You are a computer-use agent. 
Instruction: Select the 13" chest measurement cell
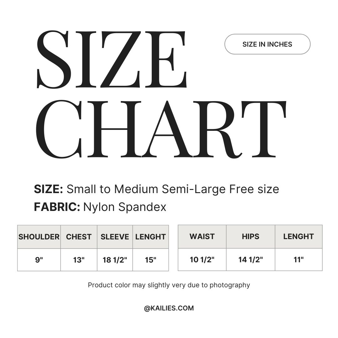[x=79, y=260]
